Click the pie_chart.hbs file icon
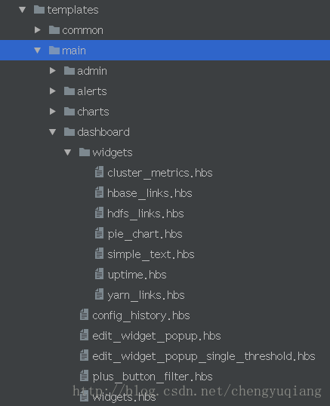Screen dimensions: 330x406 [99, 233]
